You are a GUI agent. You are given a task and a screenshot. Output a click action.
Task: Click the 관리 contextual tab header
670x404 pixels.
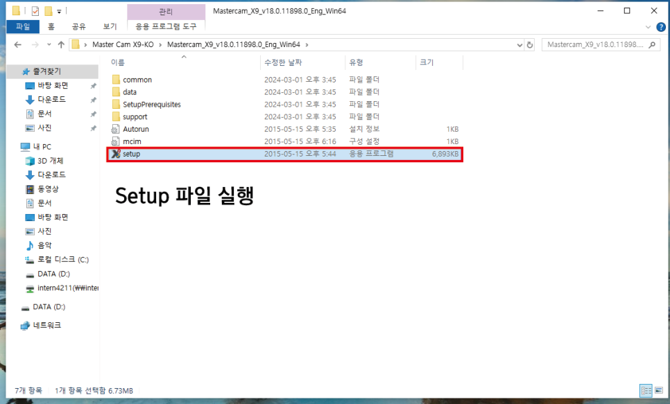[x=166, y=12]
